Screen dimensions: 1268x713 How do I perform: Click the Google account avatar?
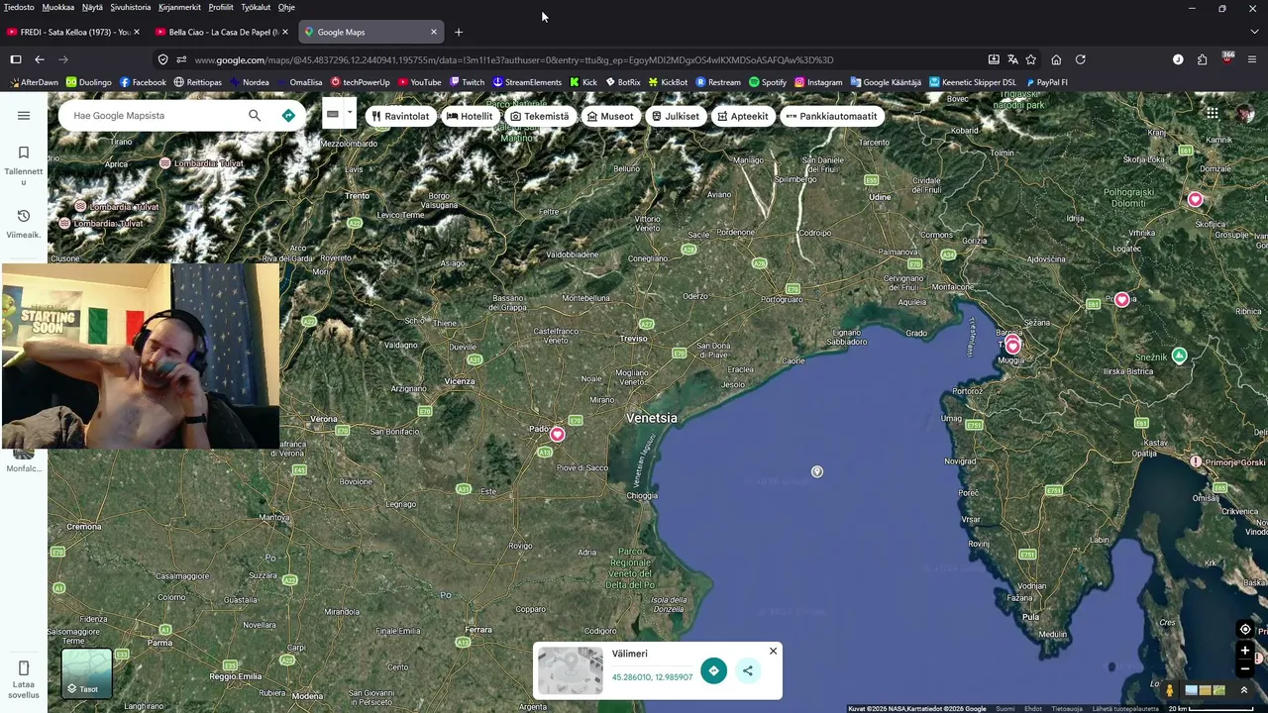1245,113
